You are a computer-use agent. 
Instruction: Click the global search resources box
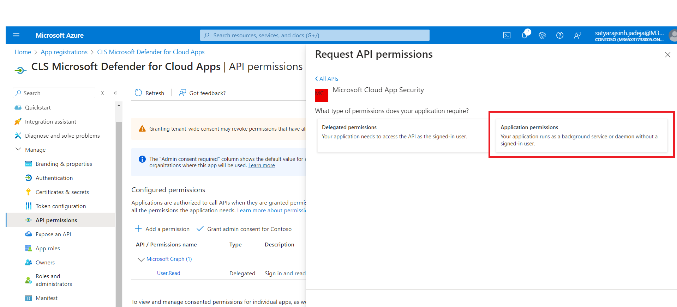tap(315, 35)
